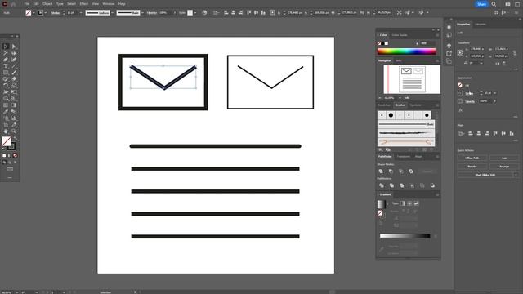Image resolution: width=523 pixels, height=294 pixels.
Task: Select the Hand tool
Action: click(x=6, y=131)
